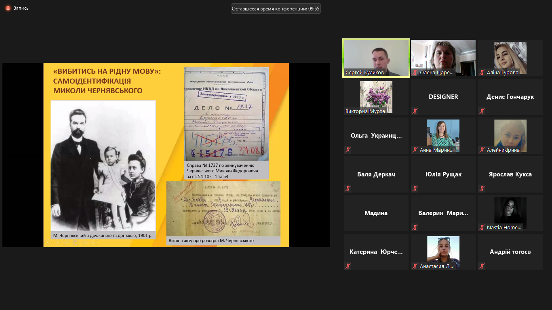Select the pen tool in slideshow toolbar
This screenshot has height=310, width=552.
point(66,243)
